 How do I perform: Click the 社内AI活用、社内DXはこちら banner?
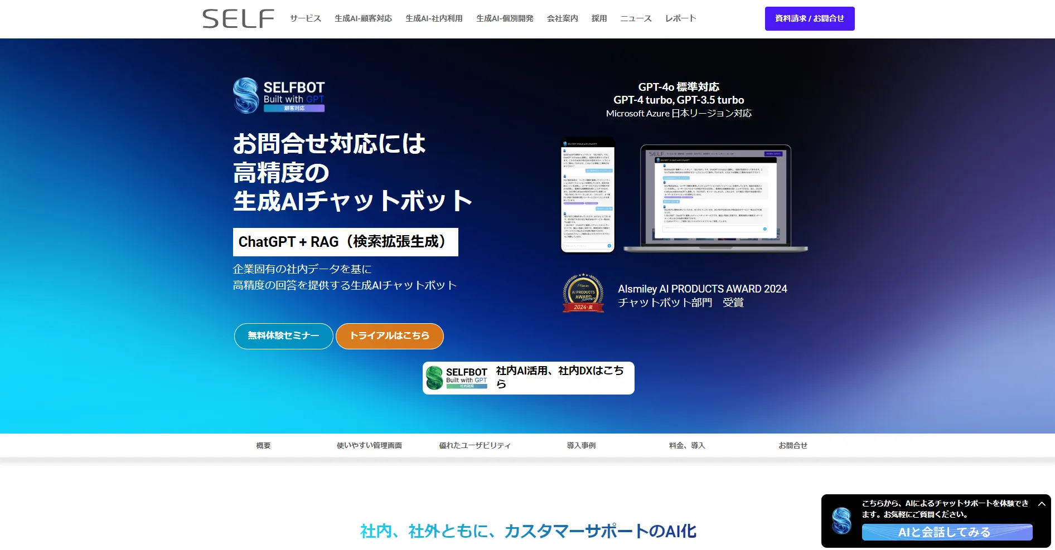[528, 378]
